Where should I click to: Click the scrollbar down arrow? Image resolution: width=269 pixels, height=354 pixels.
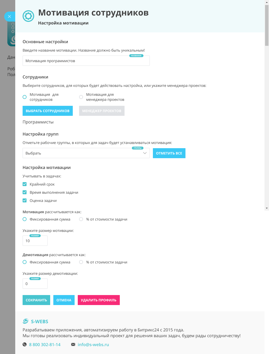point(267,208)
